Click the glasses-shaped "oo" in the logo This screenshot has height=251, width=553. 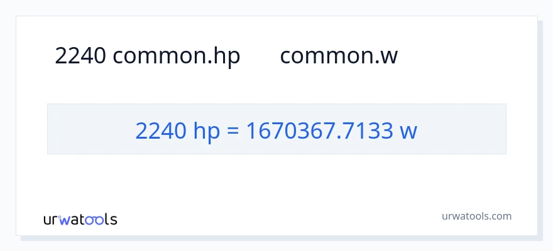(x=95, y=220)
